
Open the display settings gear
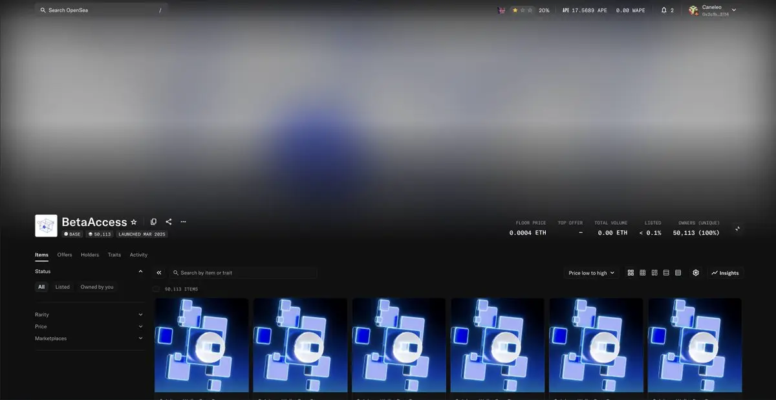[696, 272]
